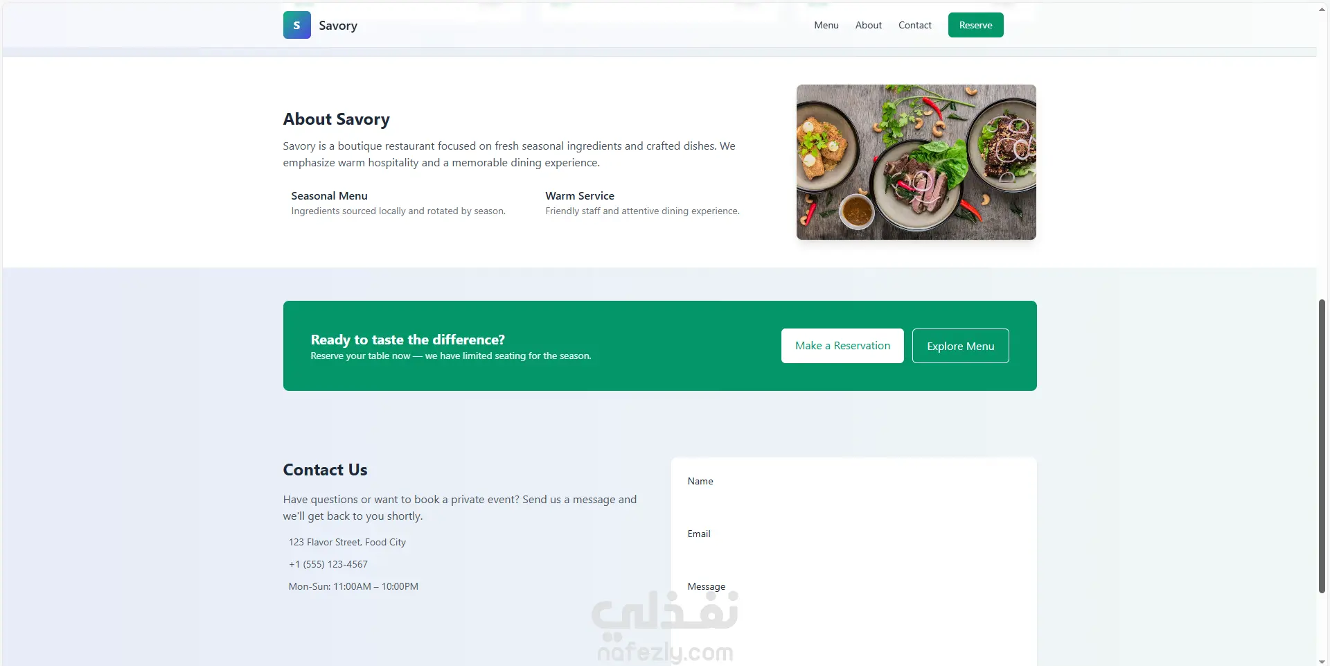Click the vertical scrollbar thumb
This screenshot has height=666, width=1330.
click(x=1322, y=446)
